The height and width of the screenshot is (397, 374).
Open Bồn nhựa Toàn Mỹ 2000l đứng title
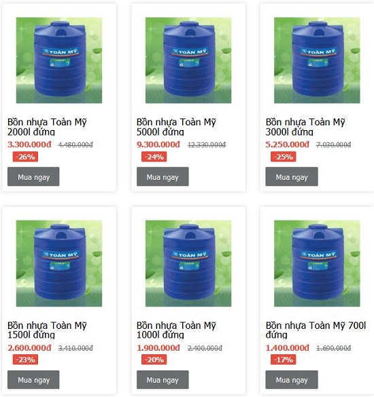(47, 127)
